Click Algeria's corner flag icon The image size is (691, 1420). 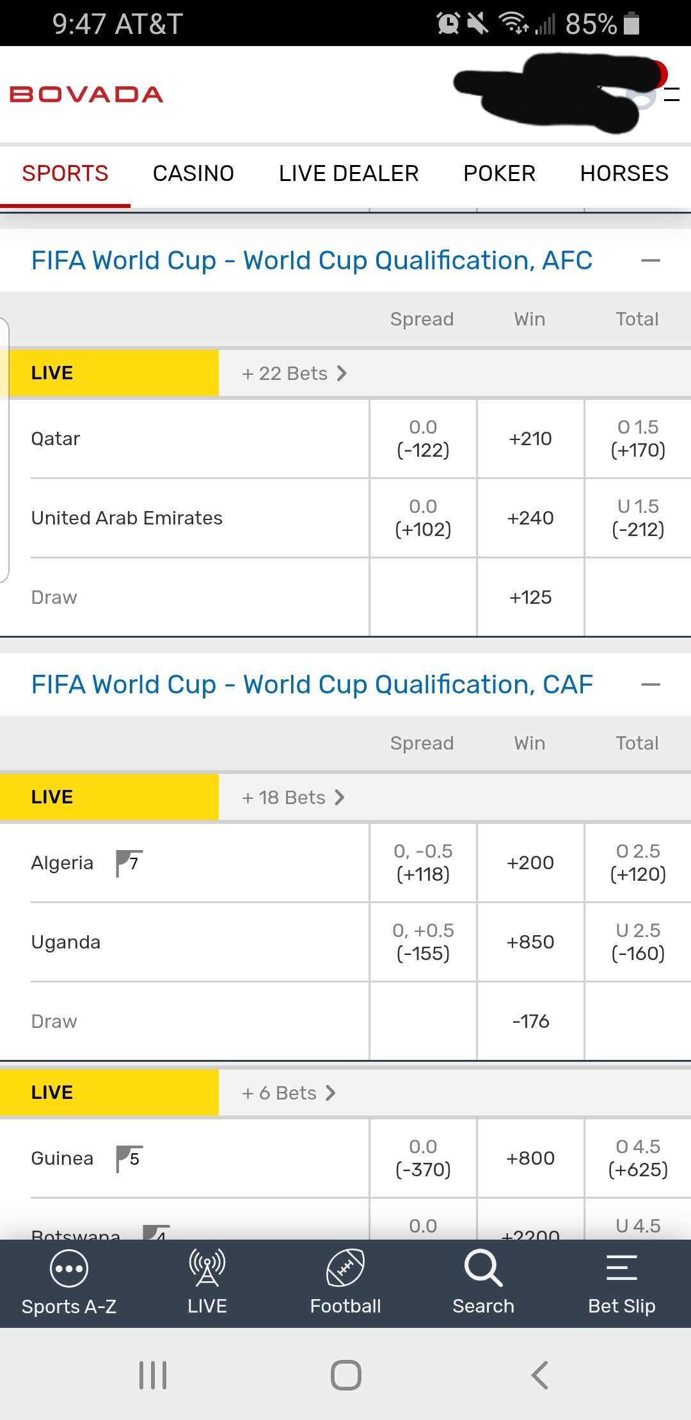pos(129,863)
